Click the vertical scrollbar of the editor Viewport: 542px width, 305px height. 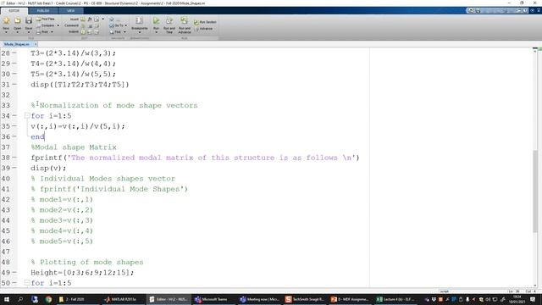[535, 191]
